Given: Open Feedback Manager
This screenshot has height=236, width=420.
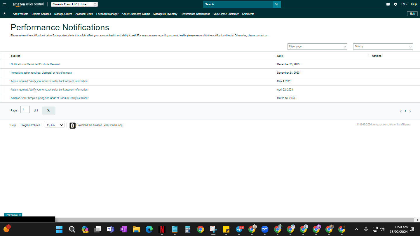Looking at the screenshot, I should [x=107, y=14].
